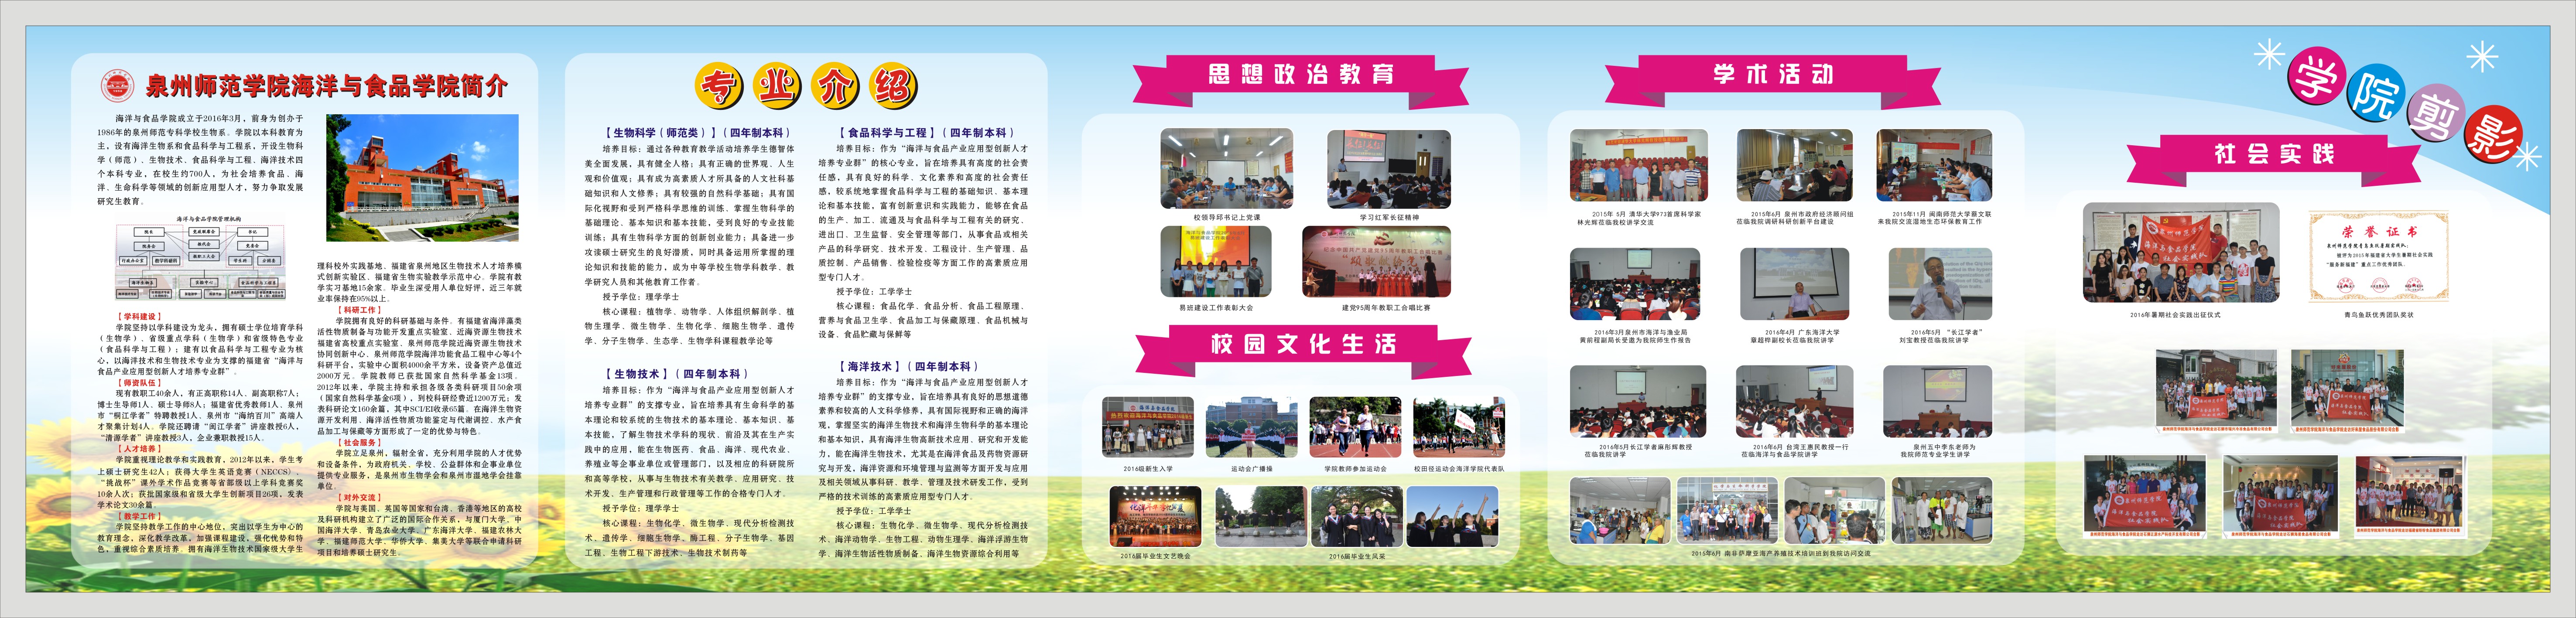
Task: Click the heading 【生物技术】
Action: tap(637, 374)
